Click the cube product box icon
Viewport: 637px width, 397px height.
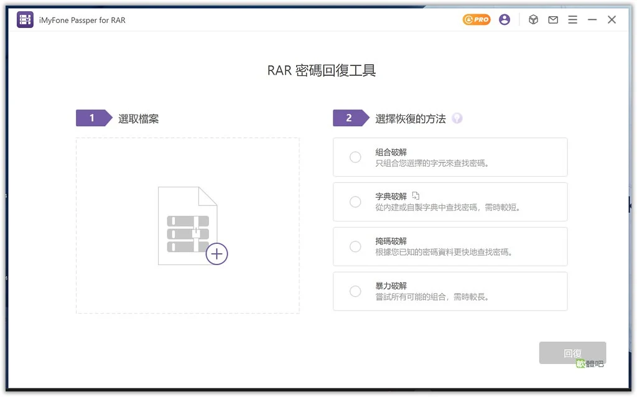pos(533,19)
